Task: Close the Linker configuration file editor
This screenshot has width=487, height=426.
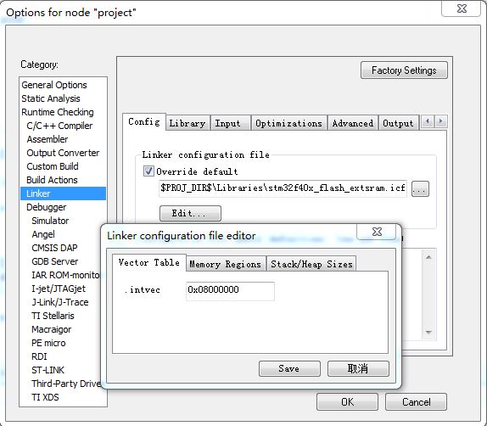Action: 377,232
